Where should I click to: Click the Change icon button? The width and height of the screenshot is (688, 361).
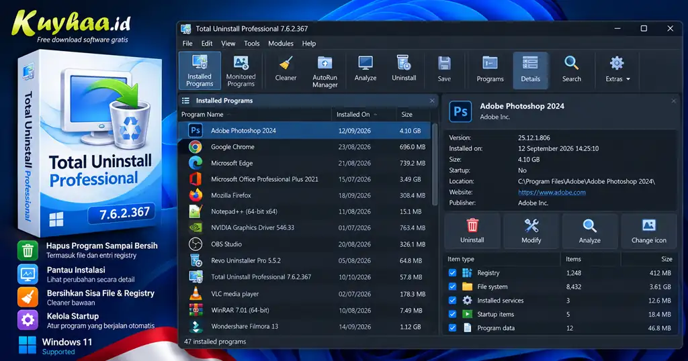pyautogui.click(x=648, y=231)
